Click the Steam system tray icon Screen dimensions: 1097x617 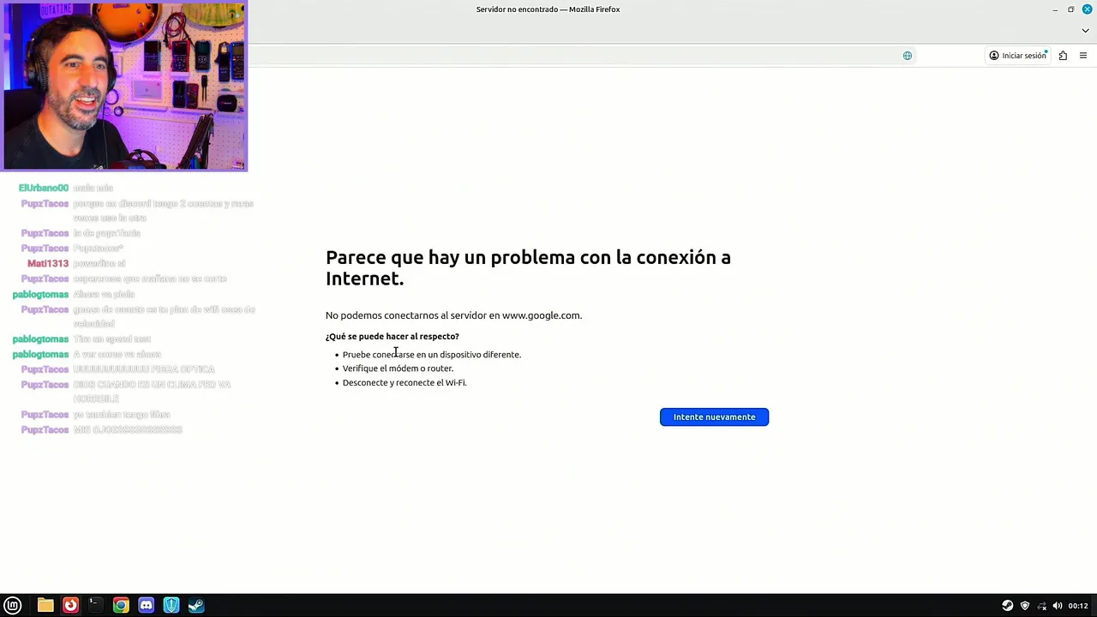click(1008, 606)
